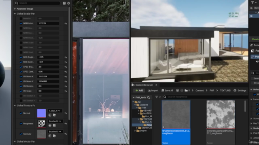Click the folder icon in Content Browser path
This screenshot has height=145, width=259.
(x=186, y=90)
